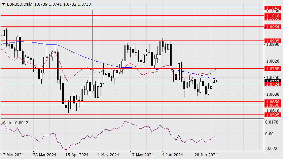Click the 1.0964 resistance level label
The width and height of the screenshot is (283, 159).
[x=273, y=27]
